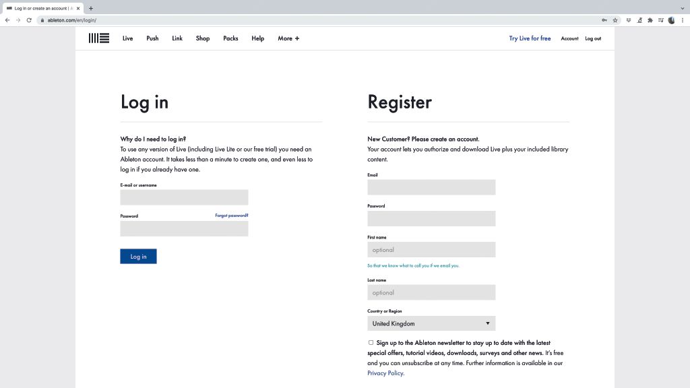Screen dimensions: 690x388
Task: Bookmark this page with the star icon
Action: point(615,20)
